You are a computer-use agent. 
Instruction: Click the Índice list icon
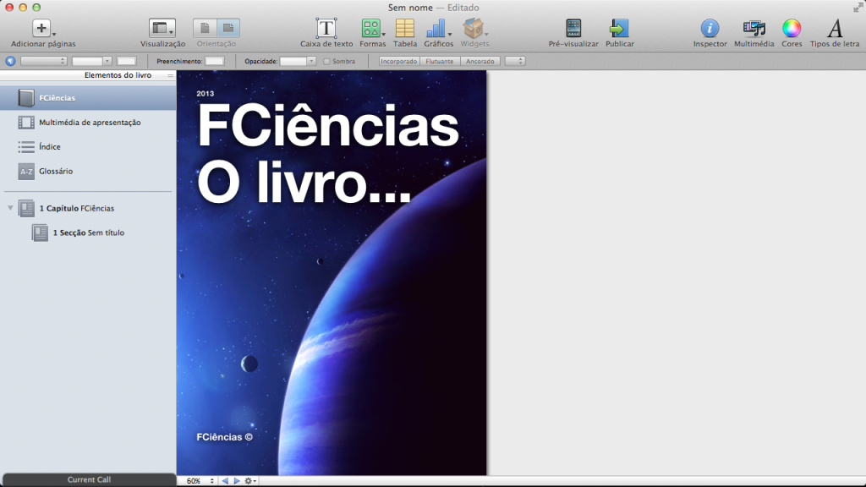(26, 146)
